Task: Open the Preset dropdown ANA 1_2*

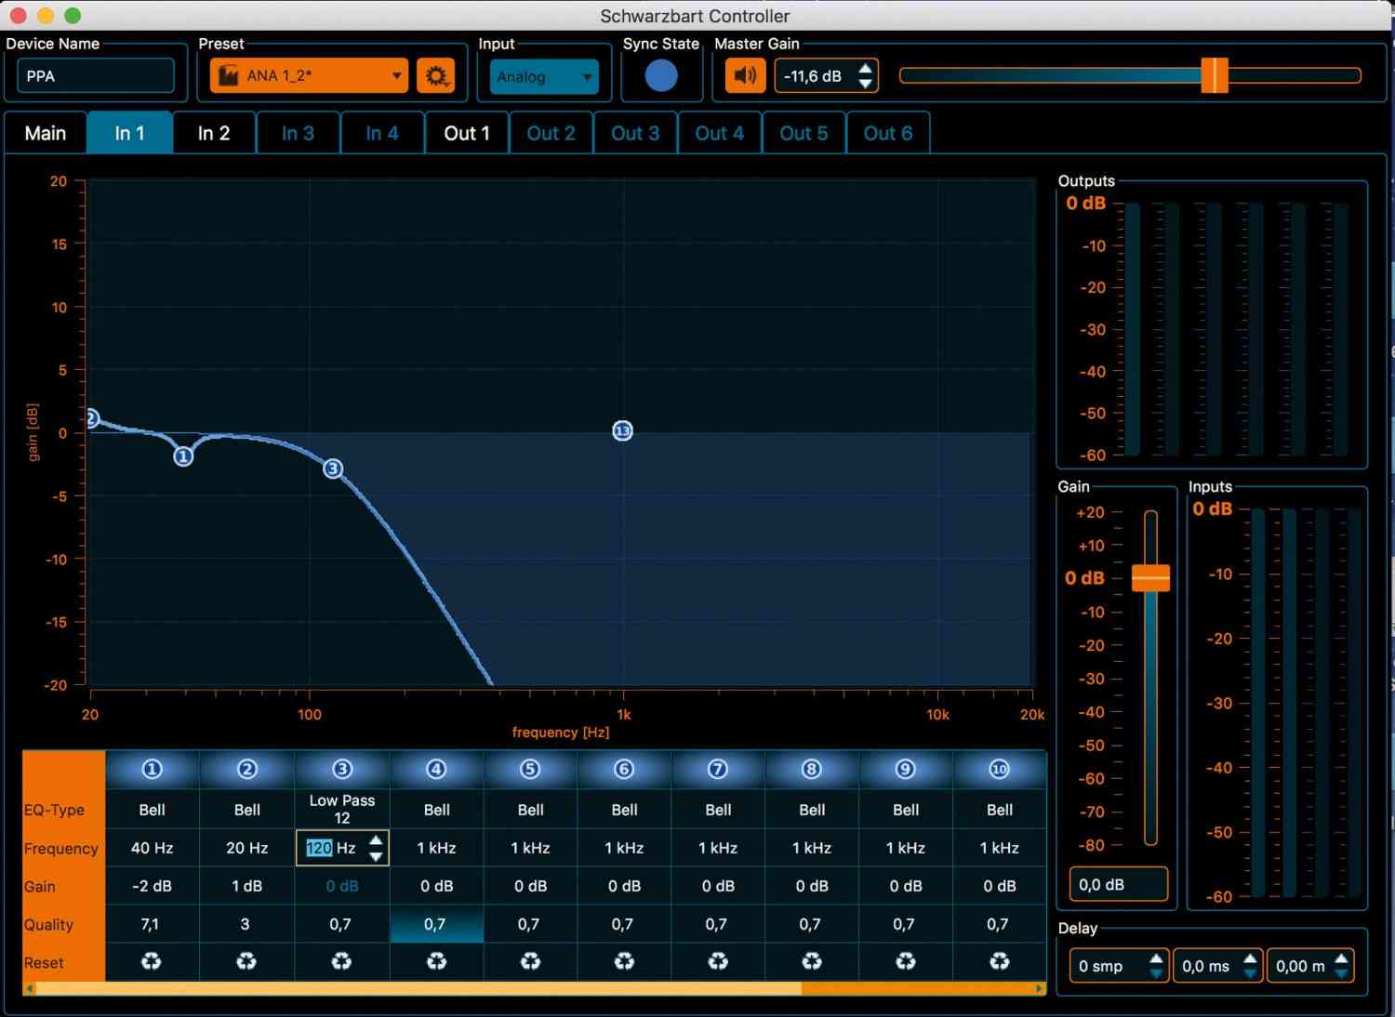Action: (x=309, y=76)
